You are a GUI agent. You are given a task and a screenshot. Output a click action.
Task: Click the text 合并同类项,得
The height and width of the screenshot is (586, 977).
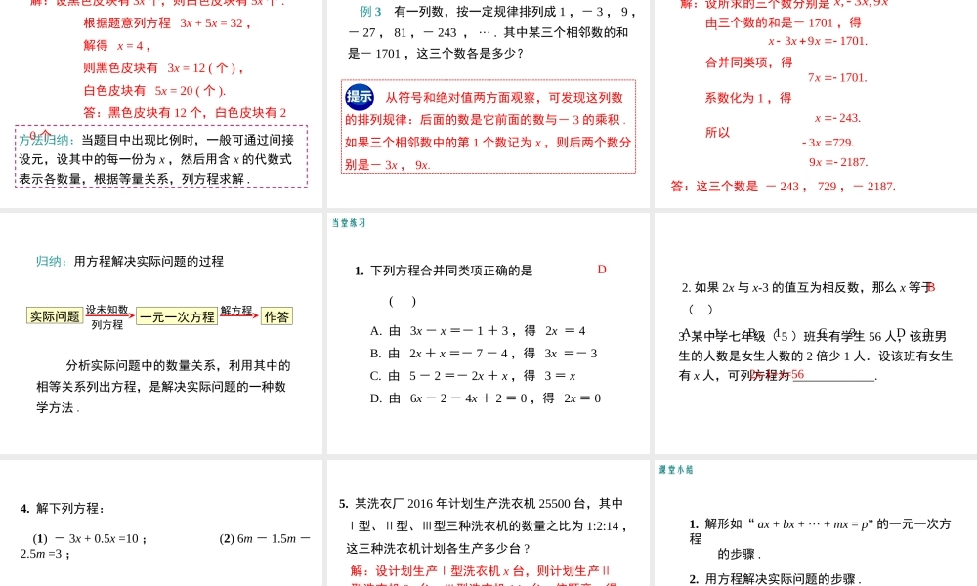pyautogui.click(x=748, y=63)
